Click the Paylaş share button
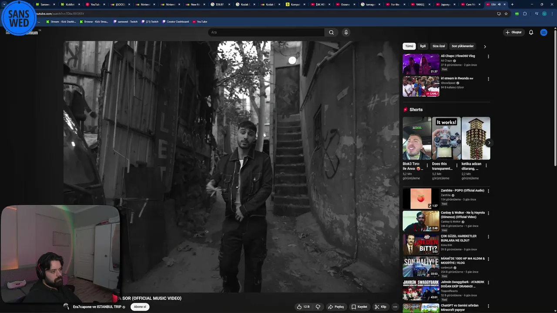The width and height of the screenshot is (557, 313). tap(336, 307)
